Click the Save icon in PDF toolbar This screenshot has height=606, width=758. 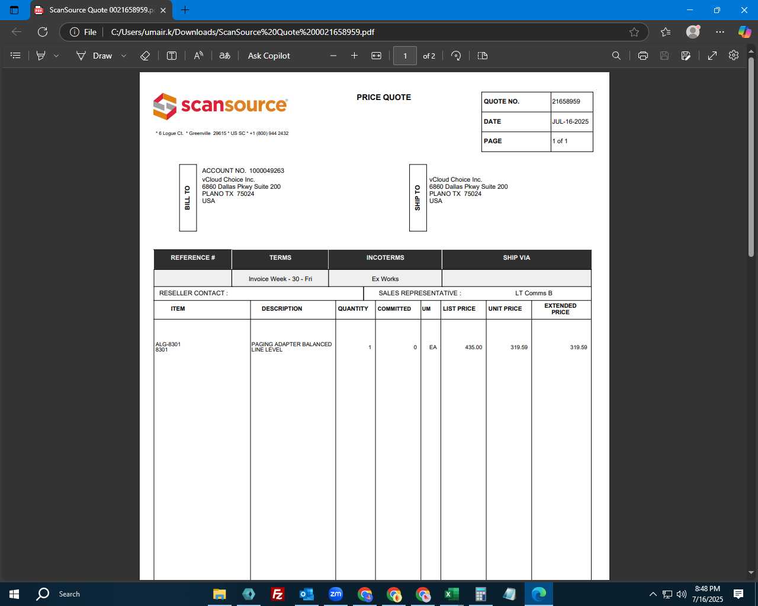pos(664,56)
